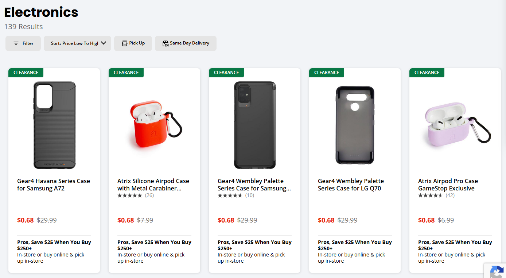Open the Filter options panel

23,43
